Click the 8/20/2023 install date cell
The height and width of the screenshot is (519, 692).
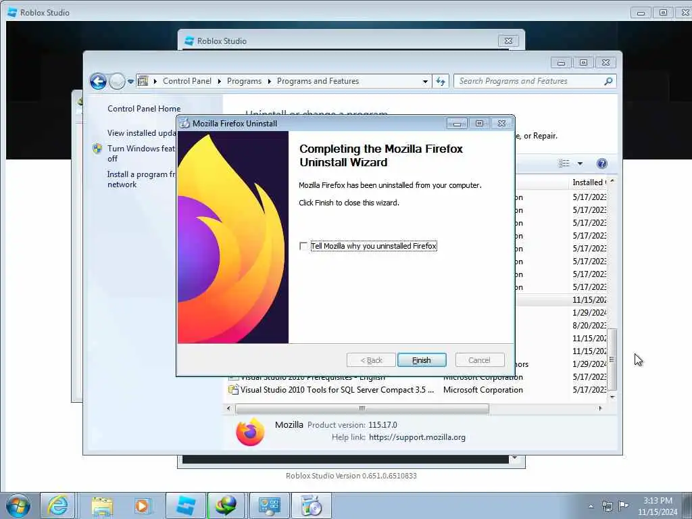(589, 325)
